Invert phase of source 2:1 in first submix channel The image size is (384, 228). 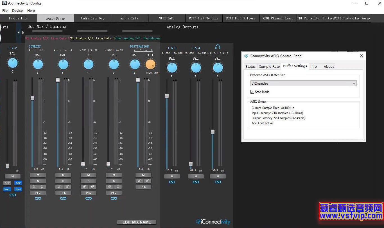click(x=34, y=187)
